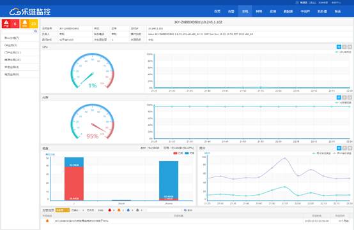
Task: Click the 乐维监控 cloud logo
Action: click(x=30, y=11)
